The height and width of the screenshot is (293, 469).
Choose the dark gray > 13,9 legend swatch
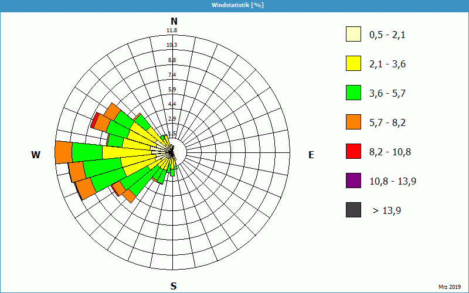(x=353, y=210)
